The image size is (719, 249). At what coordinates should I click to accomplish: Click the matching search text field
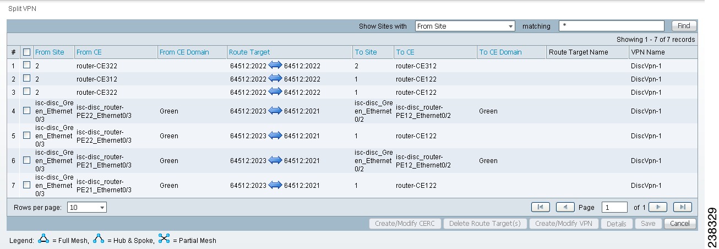click(612, 26)
